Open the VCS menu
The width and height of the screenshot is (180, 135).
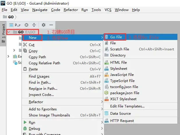point(108,10)
